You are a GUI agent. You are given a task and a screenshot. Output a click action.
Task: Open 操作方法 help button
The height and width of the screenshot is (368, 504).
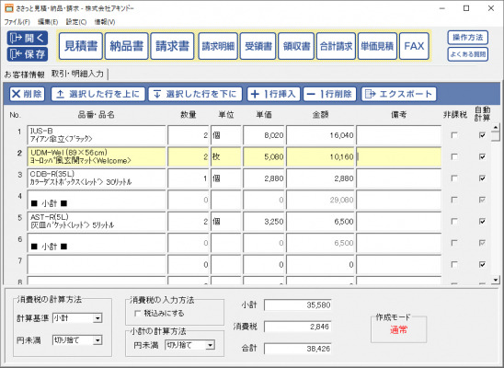[468, 38]
